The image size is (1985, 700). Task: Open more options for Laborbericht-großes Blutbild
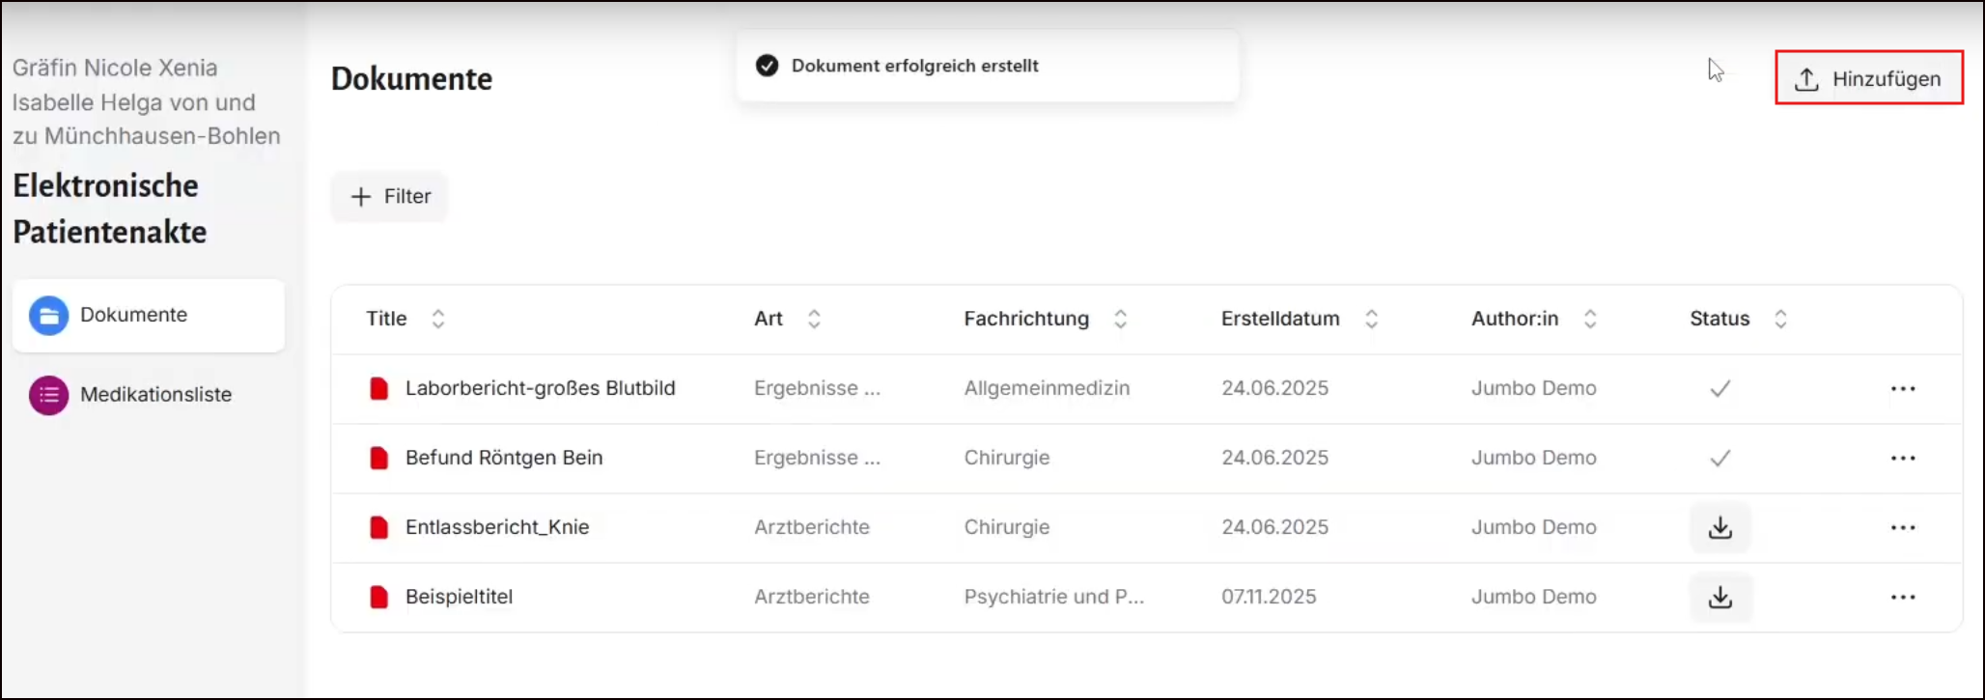(x=1902, y=389)
